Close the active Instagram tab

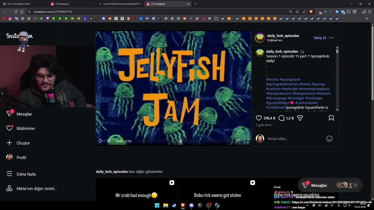pos(188,4)
